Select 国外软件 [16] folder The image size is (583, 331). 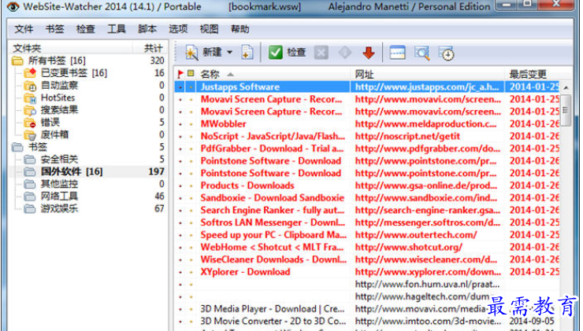(72, 171)
